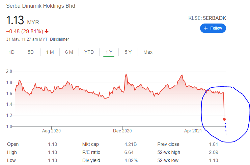Viewport: 250px width, 165px height.
Task: Switch to the 5D range tab
Action: tap(31, 52)
